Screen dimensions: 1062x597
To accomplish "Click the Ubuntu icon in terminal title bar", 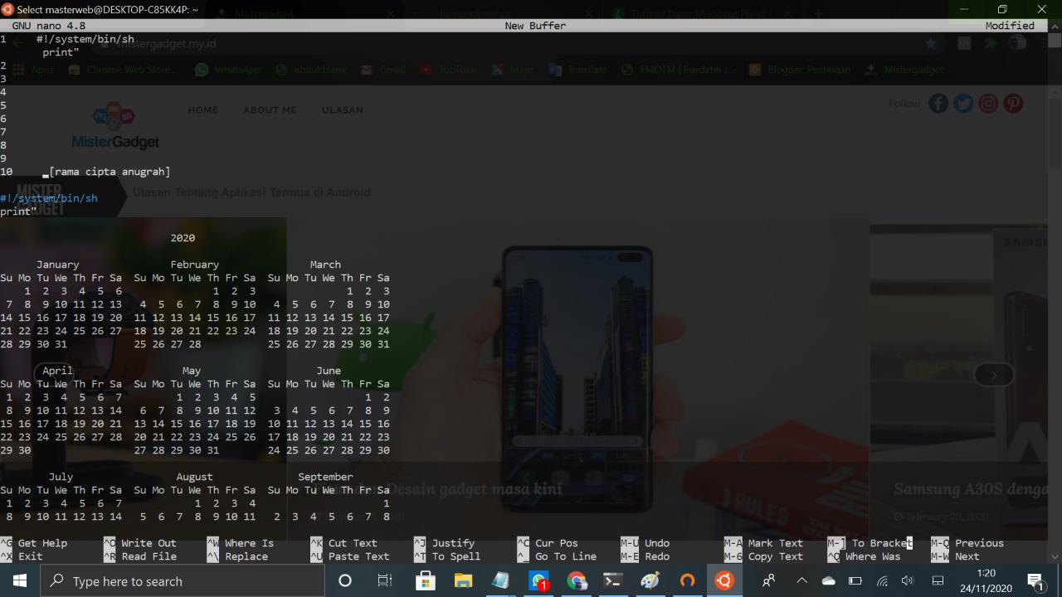I will [x=7, y=9].
